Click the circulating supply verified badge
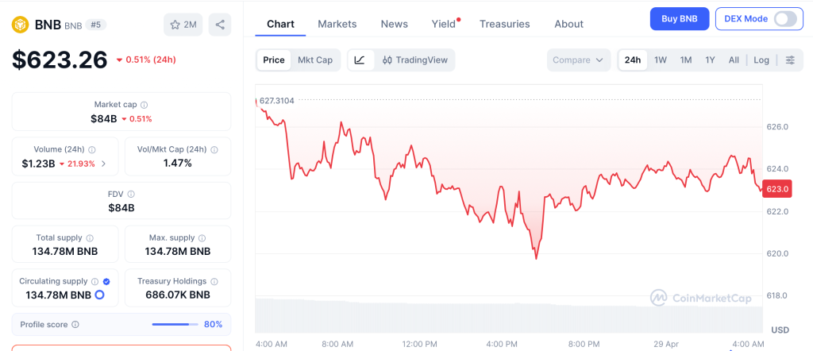This screenshot has height=351, width=813. (106, 281)
